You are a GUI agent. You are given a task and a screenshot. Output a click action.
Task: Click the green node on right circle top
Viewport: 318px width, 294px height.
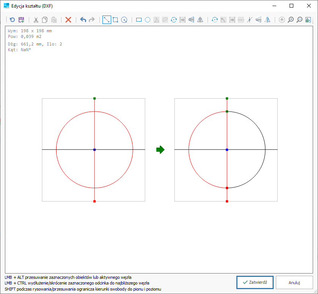227,111
